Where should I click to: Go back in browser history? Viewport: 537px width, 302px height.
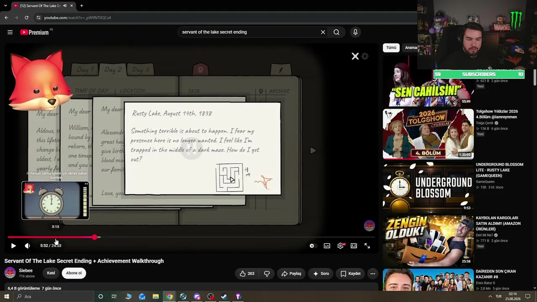pyautogui.click(x=6, y=18)
